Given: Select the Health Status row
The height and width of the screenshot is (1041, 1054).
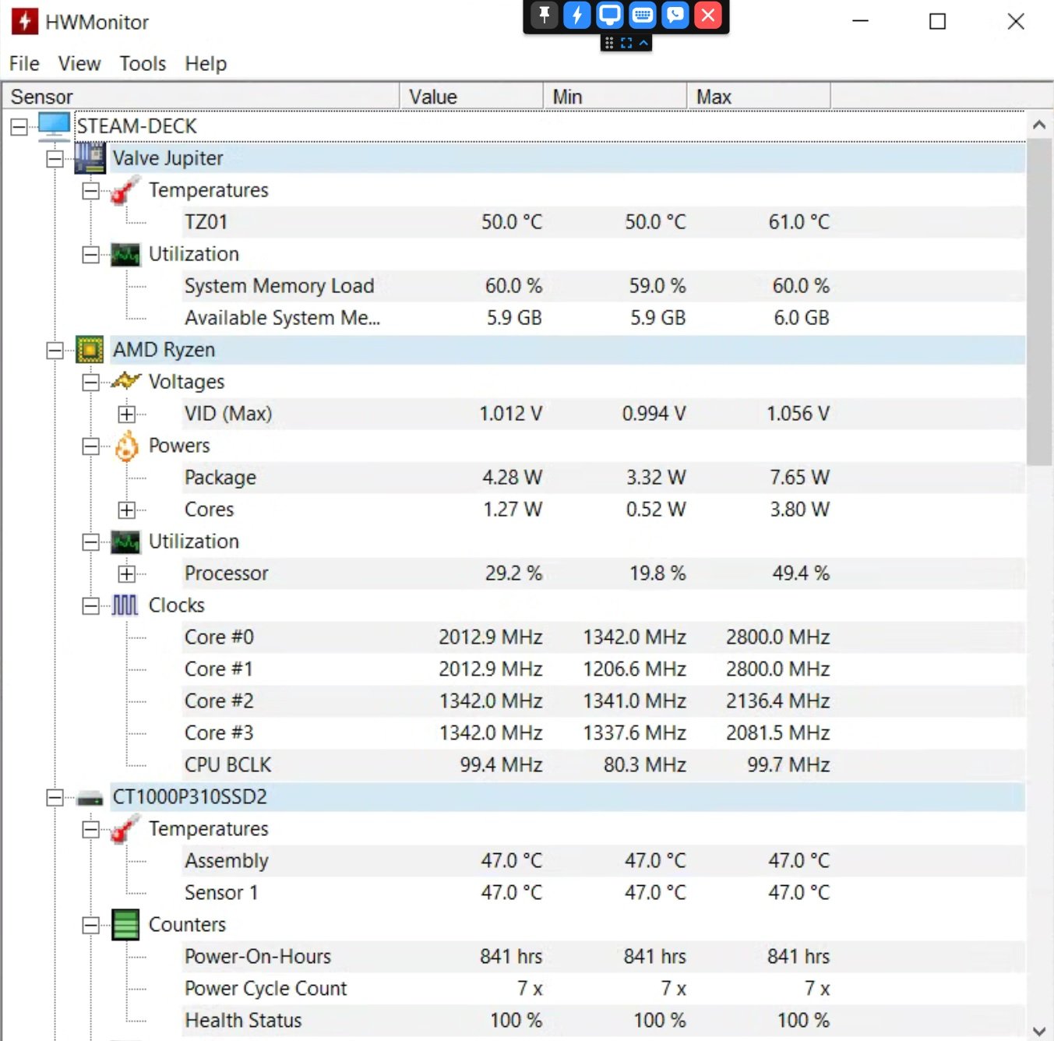Looking at the screenshot, I should coord(604,1021).
